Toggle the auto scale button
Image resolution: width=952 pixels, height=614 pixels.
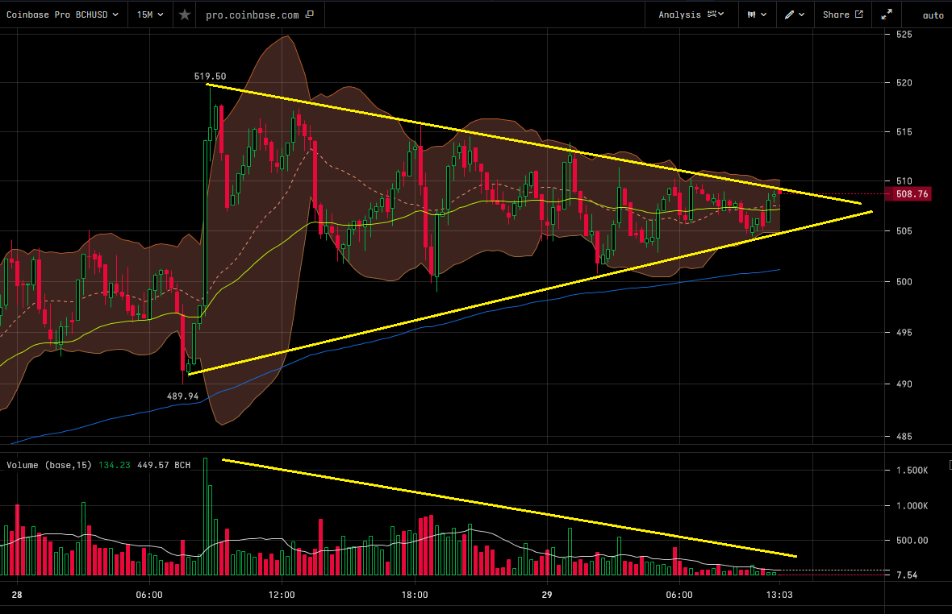(x=933, y=15)
